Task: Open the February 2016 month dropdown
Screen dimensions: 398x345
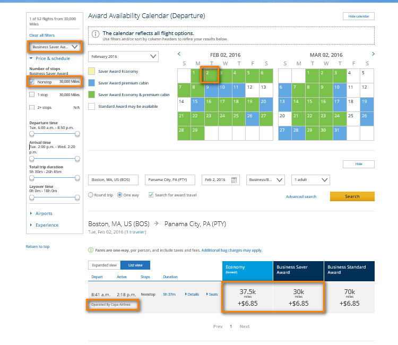Action: pos(123,56)
